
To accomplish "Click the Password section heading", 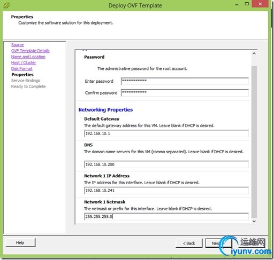I will pos(94,57).
